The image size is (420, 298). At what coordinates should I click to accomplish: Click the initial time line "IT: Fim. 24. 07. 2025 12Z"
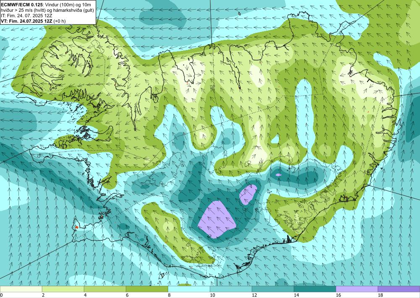[27, 15]
